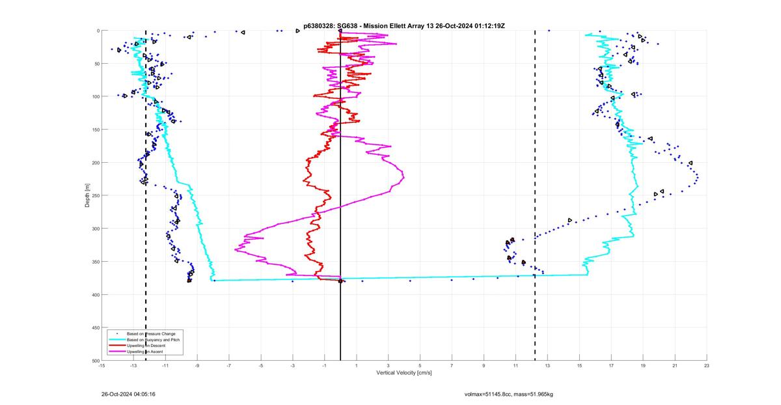
Task: Click depth tick label '200'
Action: (95, 163)
